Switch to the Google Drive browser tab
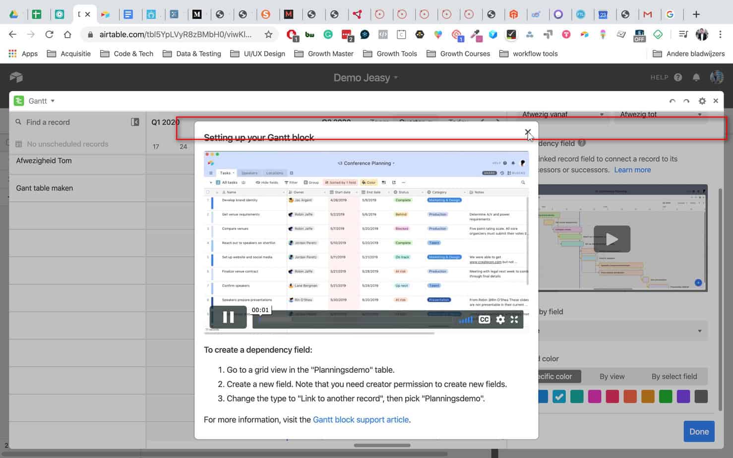 (14, 14)
